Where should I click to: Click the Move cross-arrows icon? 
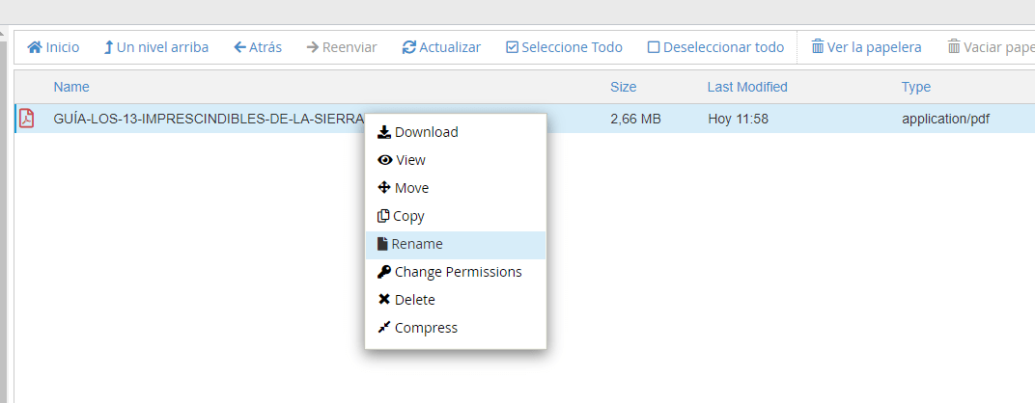[x=384, y=188]
